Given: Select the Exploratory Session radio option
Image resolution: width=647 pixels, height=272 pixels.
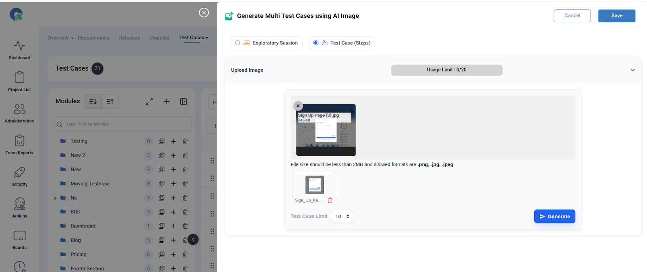Looking at the screenshot, I should pyautogui.click(x=238, y=43).
